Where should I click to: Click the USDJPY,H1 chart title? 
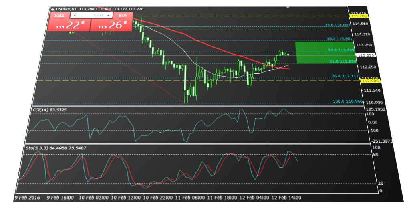(x=66, y=9)
